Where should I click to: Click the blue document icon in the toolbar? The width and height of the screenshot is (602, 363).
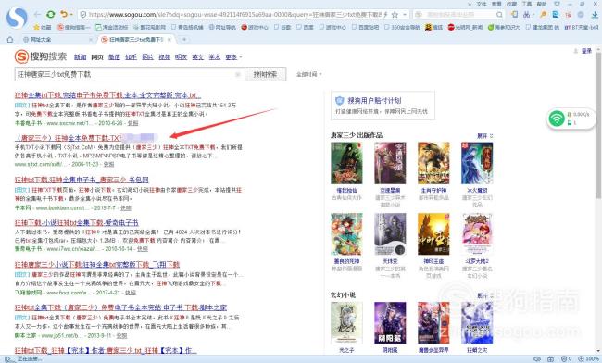click(555, 15)
